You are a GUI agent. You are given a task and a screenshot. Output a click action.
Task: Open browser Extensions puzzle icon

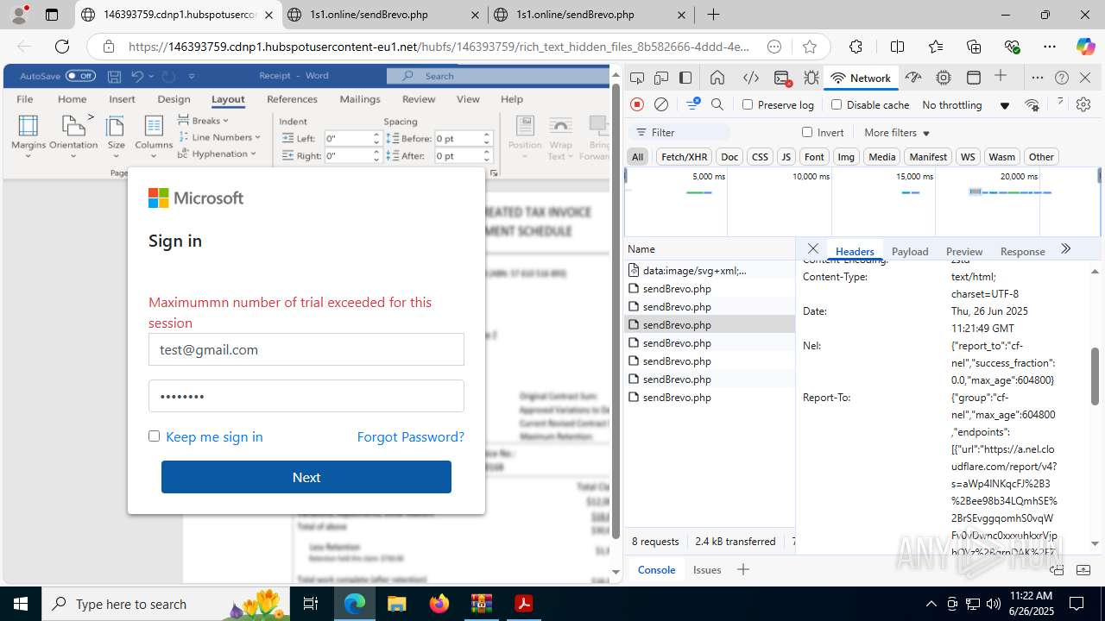pos(856,47)
